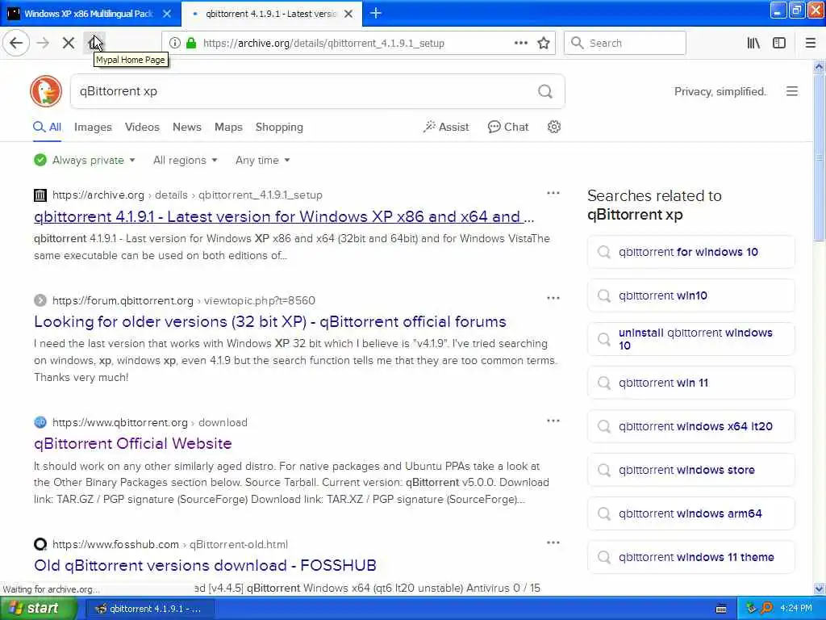Search related: qbittorrent for windows 10
The image size is (826, 620).
point(690,252)
